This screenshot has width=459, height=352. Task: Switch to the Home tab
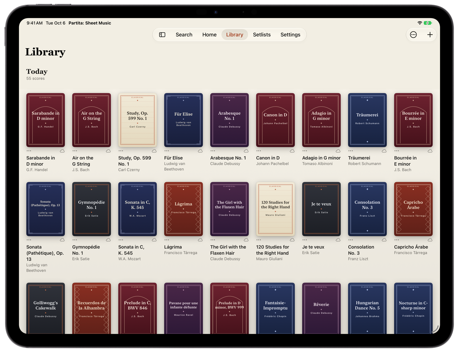click(210, 35)
